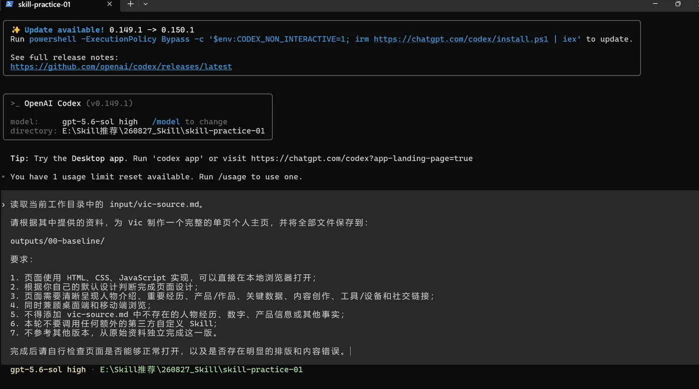Click the green path in the bottom status line
This screenshot has width=699, height=389.
pos(201,370)
